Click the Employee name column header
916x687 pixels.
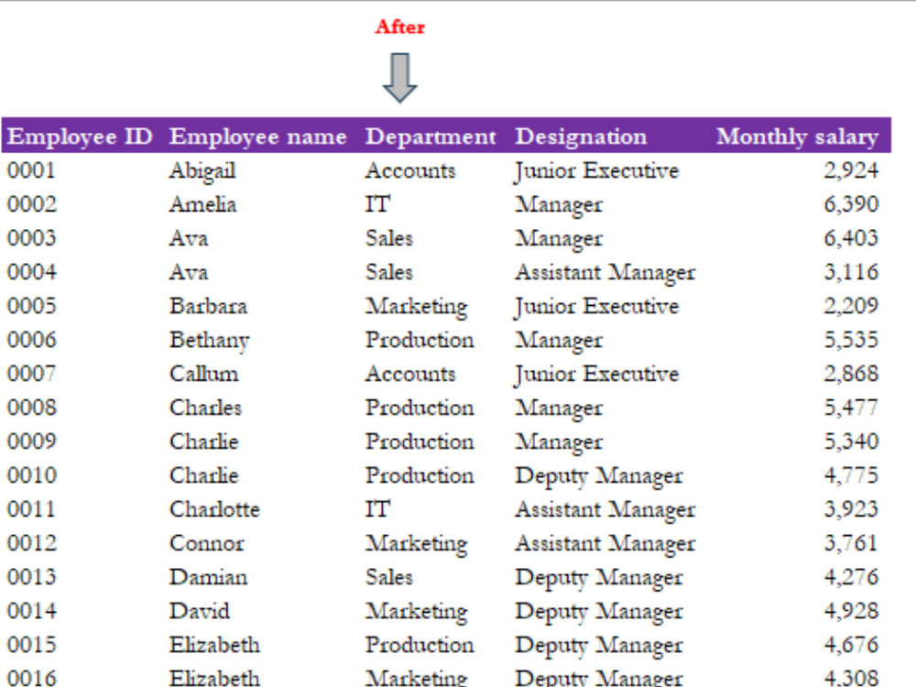tap(258, 136)
